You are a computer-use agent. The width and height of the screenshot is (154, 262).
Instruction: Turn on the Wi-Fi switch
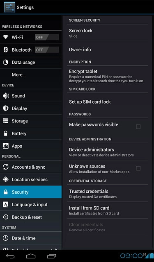[47, 37]
